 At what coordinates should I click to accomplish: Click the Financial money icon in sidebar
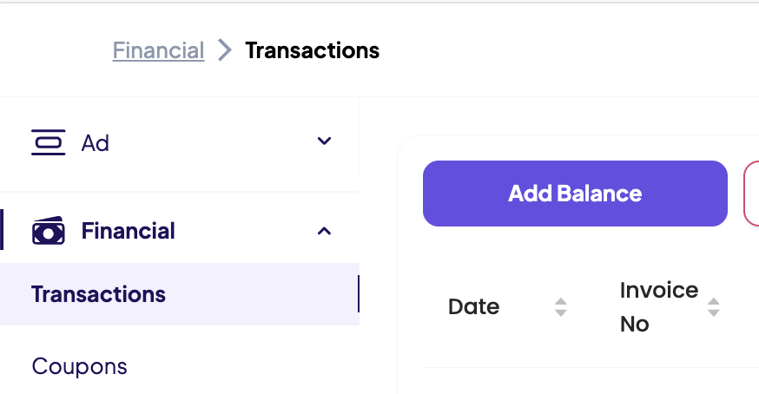[x=48, y=231]
